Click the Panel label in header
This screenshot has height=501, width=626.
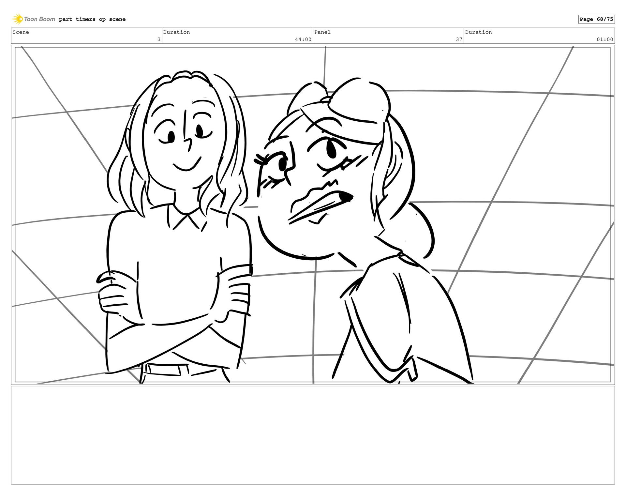322,32
